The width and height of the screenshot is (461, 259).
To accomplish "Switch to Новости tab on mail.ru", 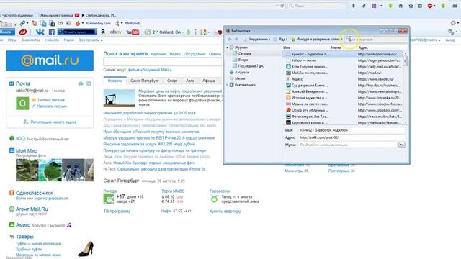I will (x=115, y=81).
